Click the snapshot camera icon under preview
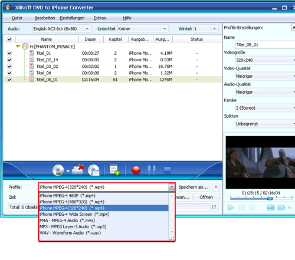295x260 pixels. click(271, 208)
